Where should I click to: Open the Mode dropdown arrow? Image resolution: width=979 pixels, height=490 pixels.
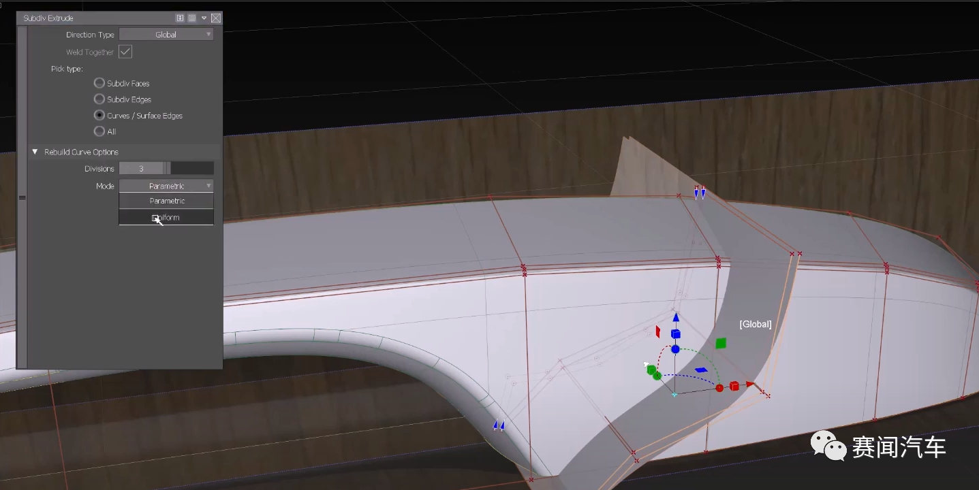pos(209,185)
